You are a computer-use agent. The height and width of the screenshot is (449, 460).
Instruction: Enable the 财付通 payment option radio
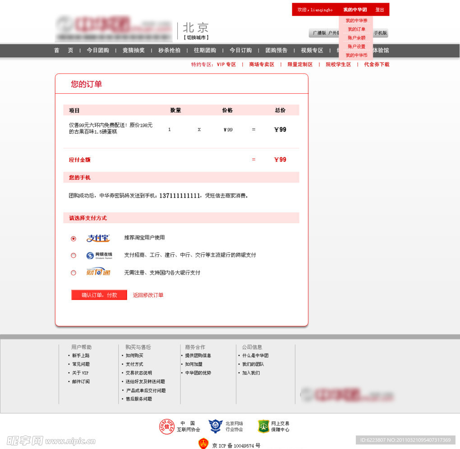(73, 272)
